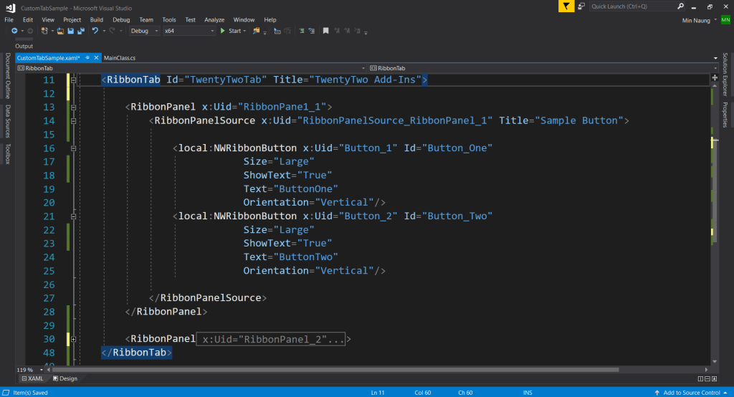Expand the collapsed RibbonPanel_2 at line 30
The width and height of the screenshot is (734, 397).
(74, 339)
